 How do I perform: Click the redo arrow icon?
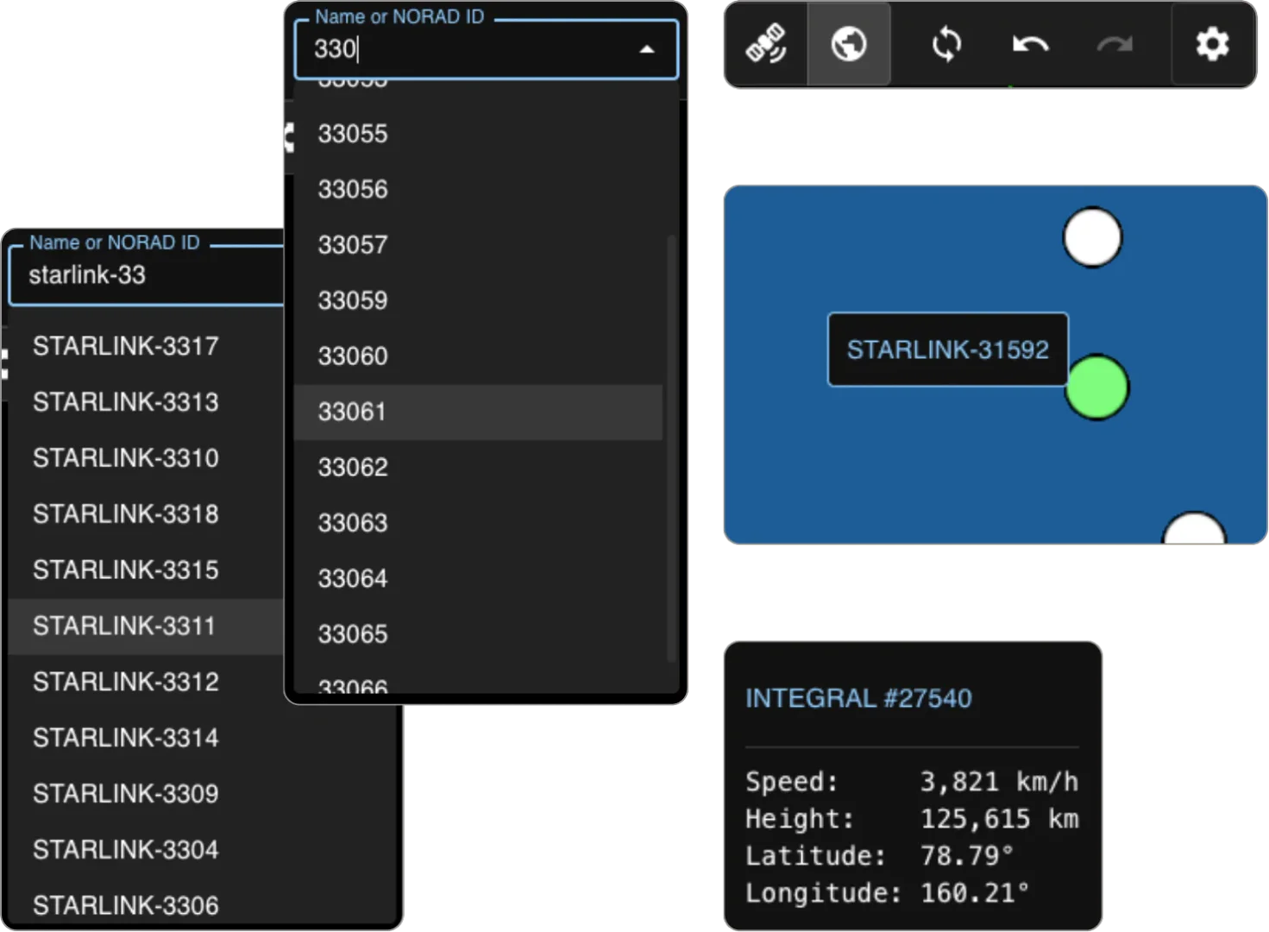point(1115,45)
